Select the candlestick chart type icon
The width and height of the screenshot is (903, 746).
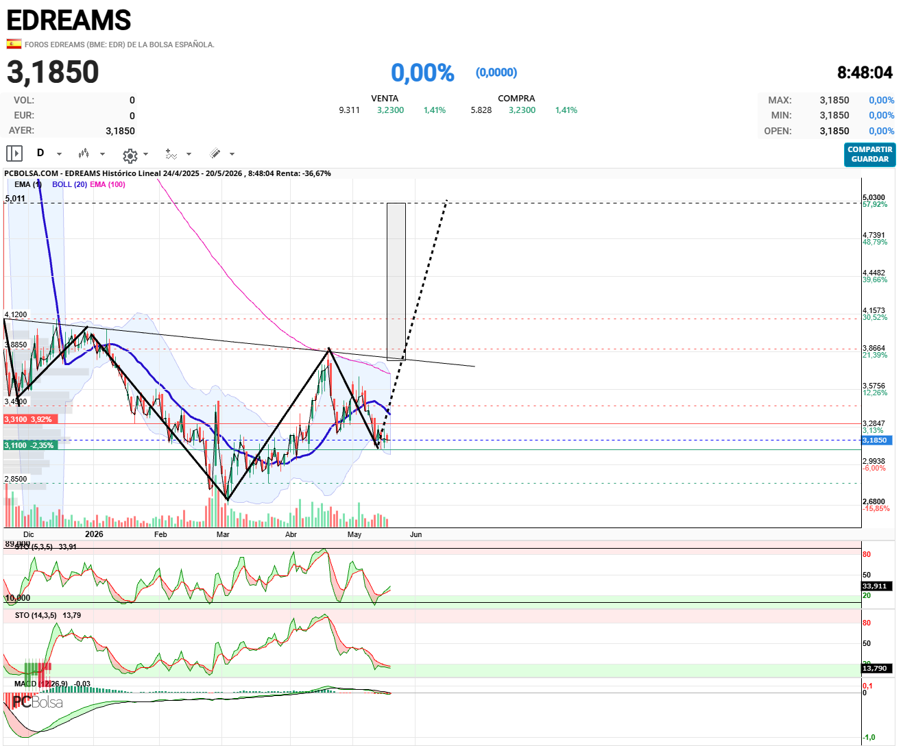(84, 153)
